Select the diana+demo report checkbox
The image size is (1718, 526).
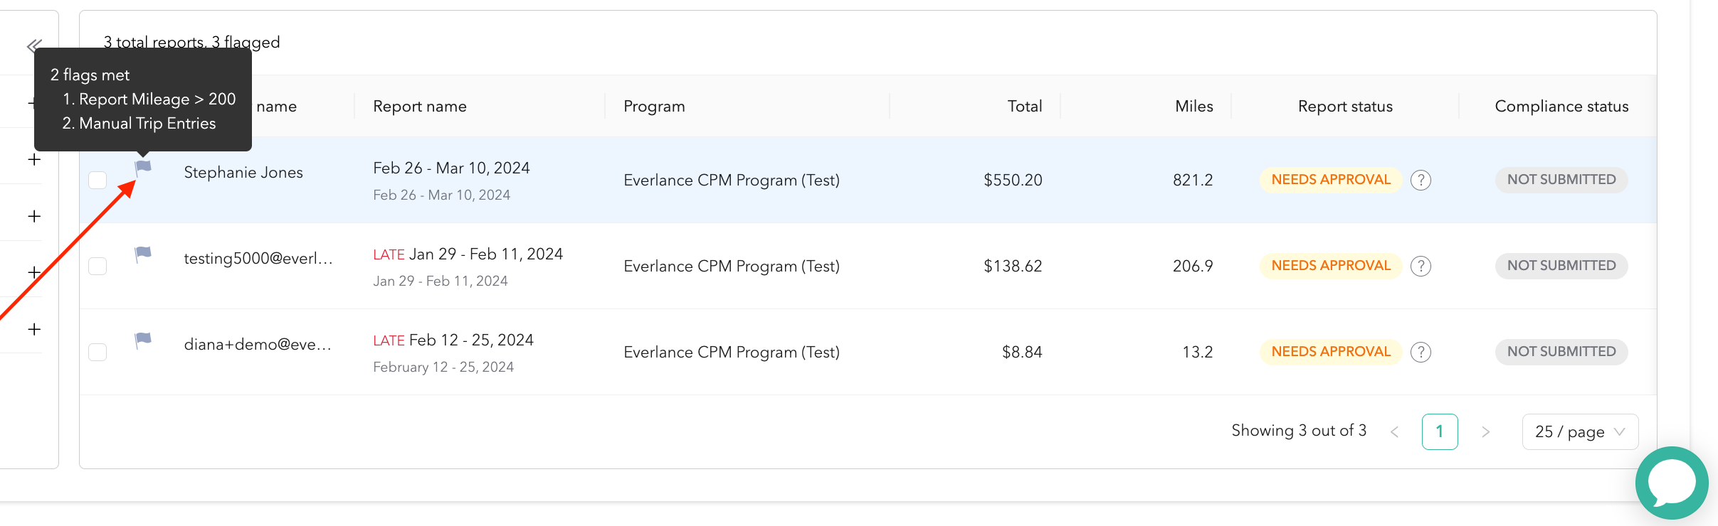98,352
